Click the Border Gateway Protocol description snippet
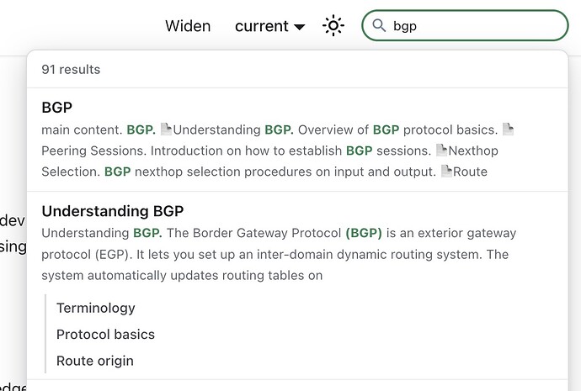This screenshot has height=391, width=581. pos(279,254)
